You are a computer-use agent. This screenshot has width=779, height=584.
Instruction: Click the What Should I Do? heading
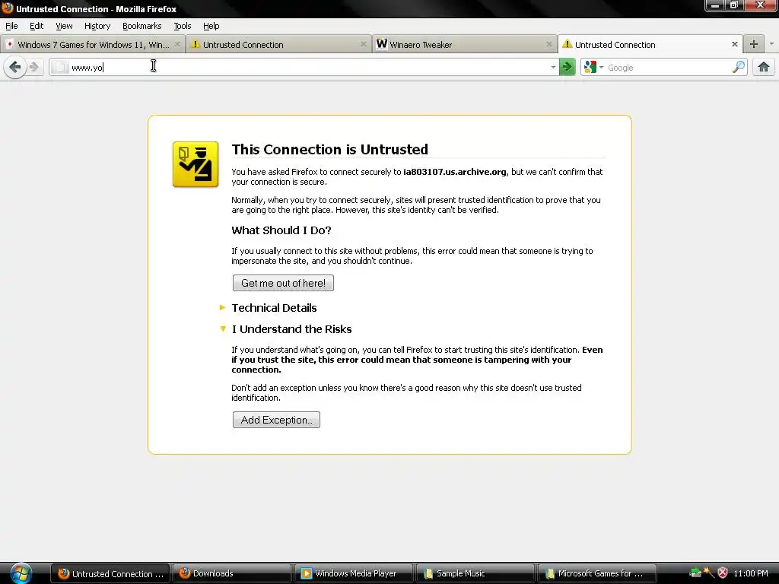coord(281,230)
